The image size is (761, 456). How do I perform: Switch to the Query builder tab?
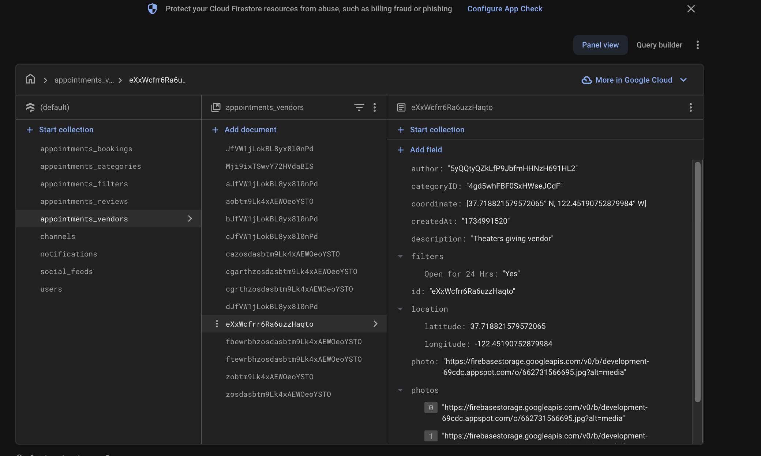tap(659, 45)
